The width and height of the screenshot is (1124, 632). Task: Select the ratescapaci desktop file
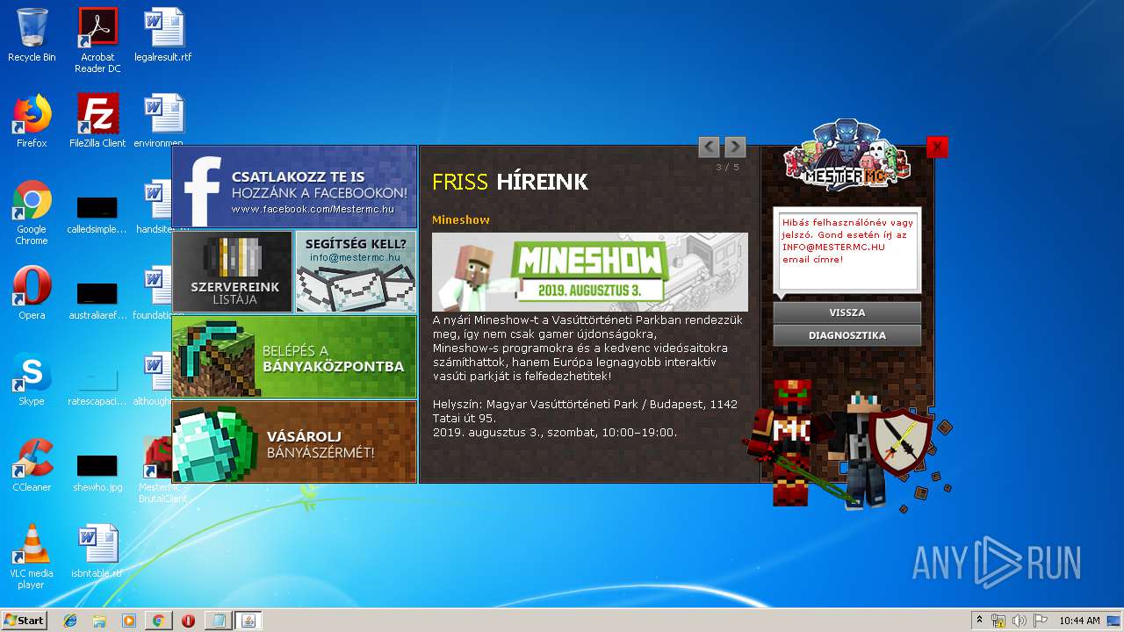97,384
